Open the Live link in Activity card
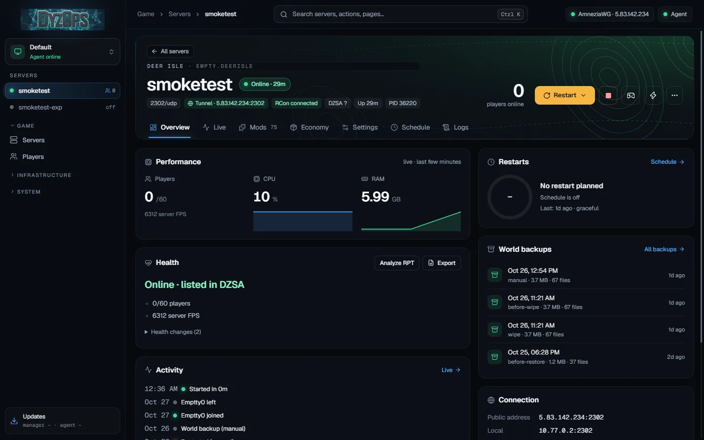 click(x=451, y=370)
